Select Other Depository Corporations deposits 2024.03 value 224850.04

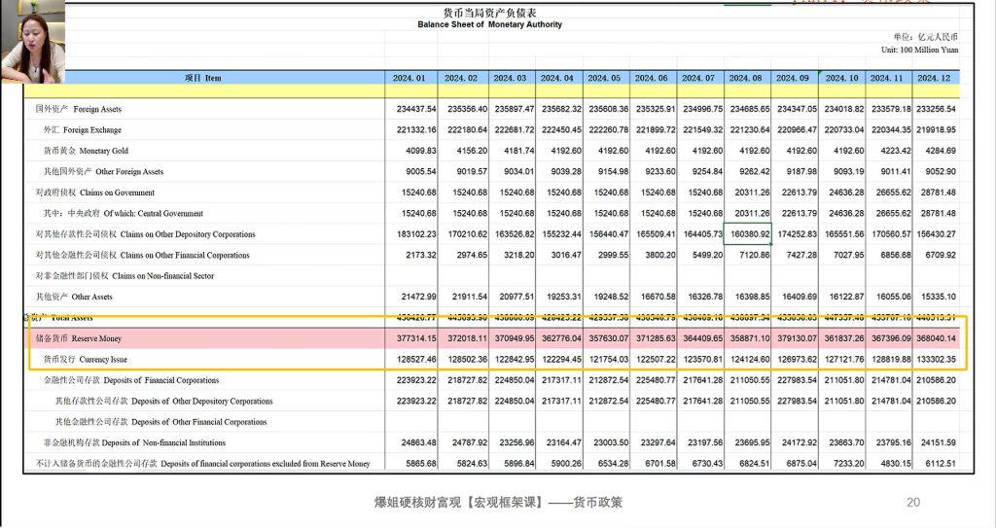(515, 401)
